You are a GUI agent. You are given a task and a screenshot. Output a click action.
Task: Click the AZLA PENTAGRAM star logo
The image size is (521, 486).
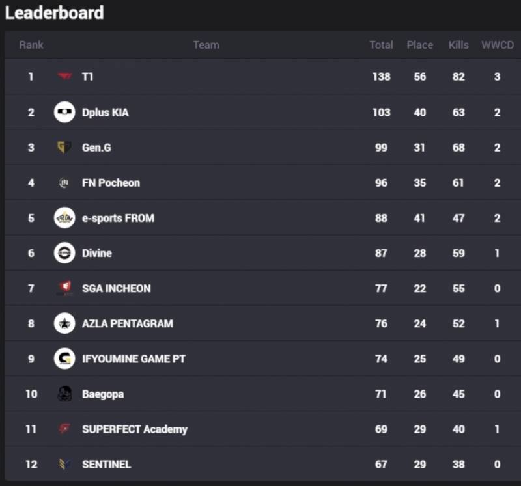tap(64, 323)
